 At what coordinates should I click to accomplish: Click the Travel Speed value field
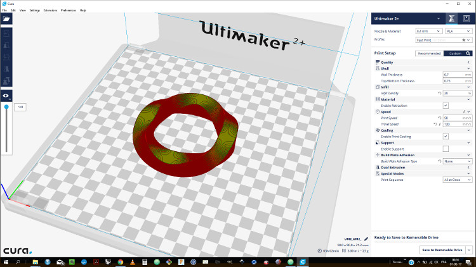click(x=458, y=124)
